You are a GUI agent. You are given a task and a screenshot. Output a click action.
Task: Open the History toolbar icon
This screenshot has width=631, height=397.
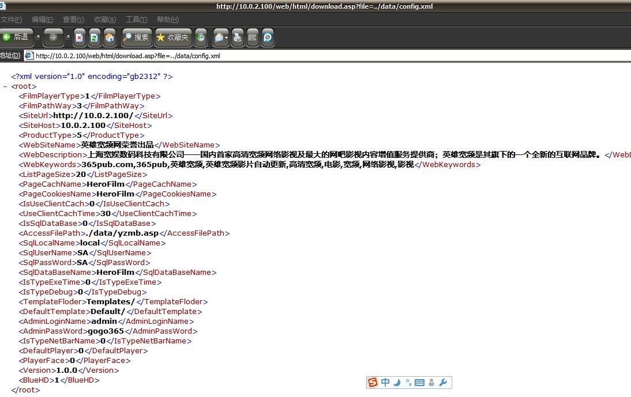click(200, 37)
